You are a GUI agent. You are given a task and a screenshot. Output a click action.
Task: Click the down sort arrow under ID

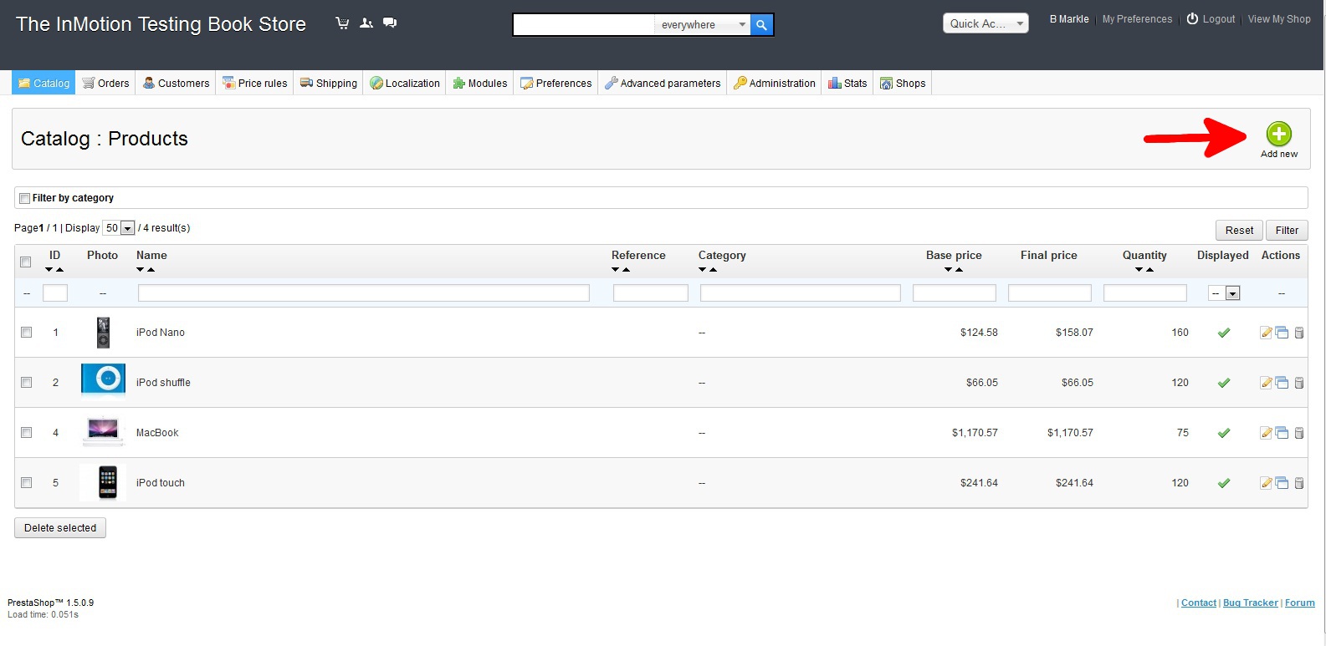[x=49, y=270]
